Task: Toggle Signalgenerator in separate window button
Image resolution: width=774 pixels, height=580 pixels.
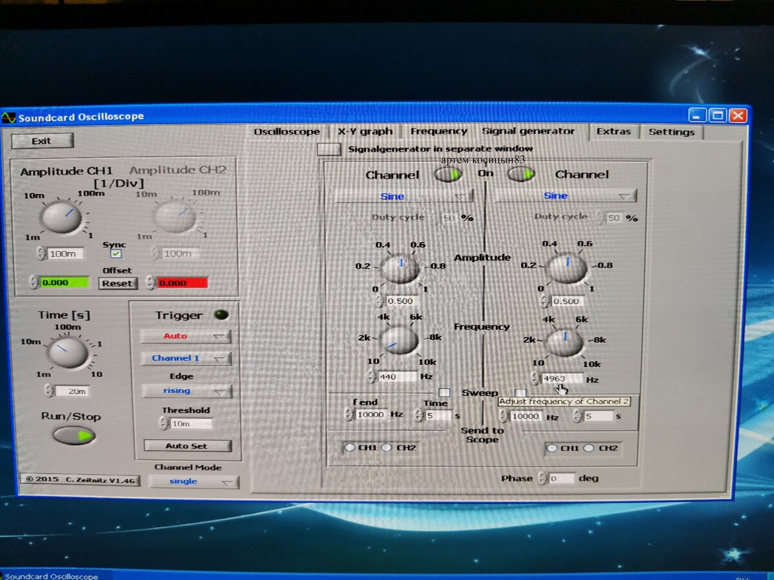Action: [330, 149]
